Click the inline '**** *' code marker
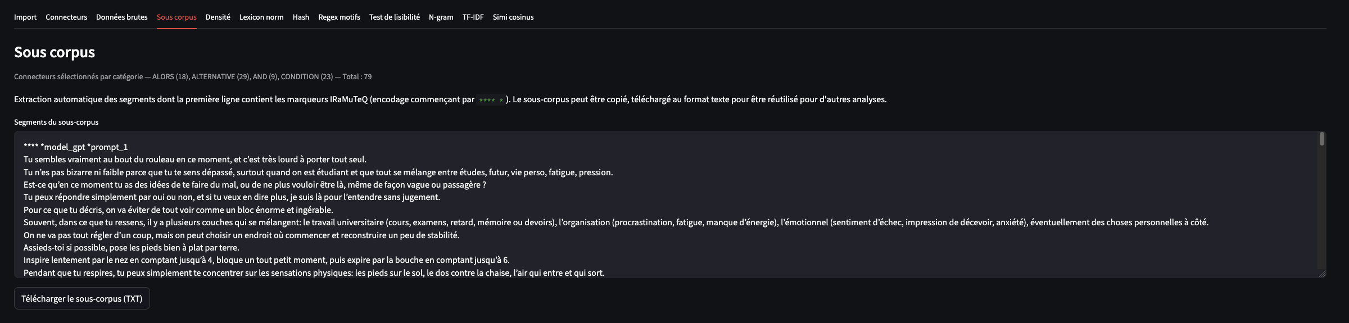 (491, 100)
